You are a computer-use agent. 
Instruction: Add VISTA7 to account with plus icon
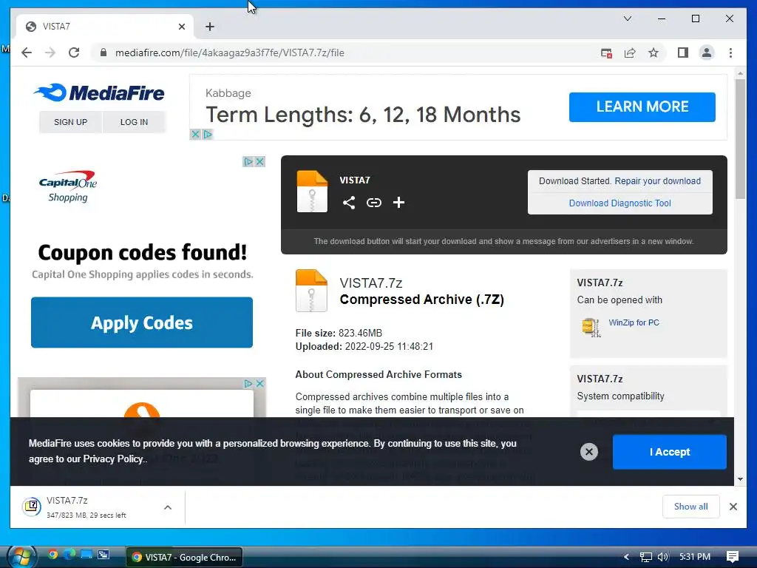click(x=398, y=203)
